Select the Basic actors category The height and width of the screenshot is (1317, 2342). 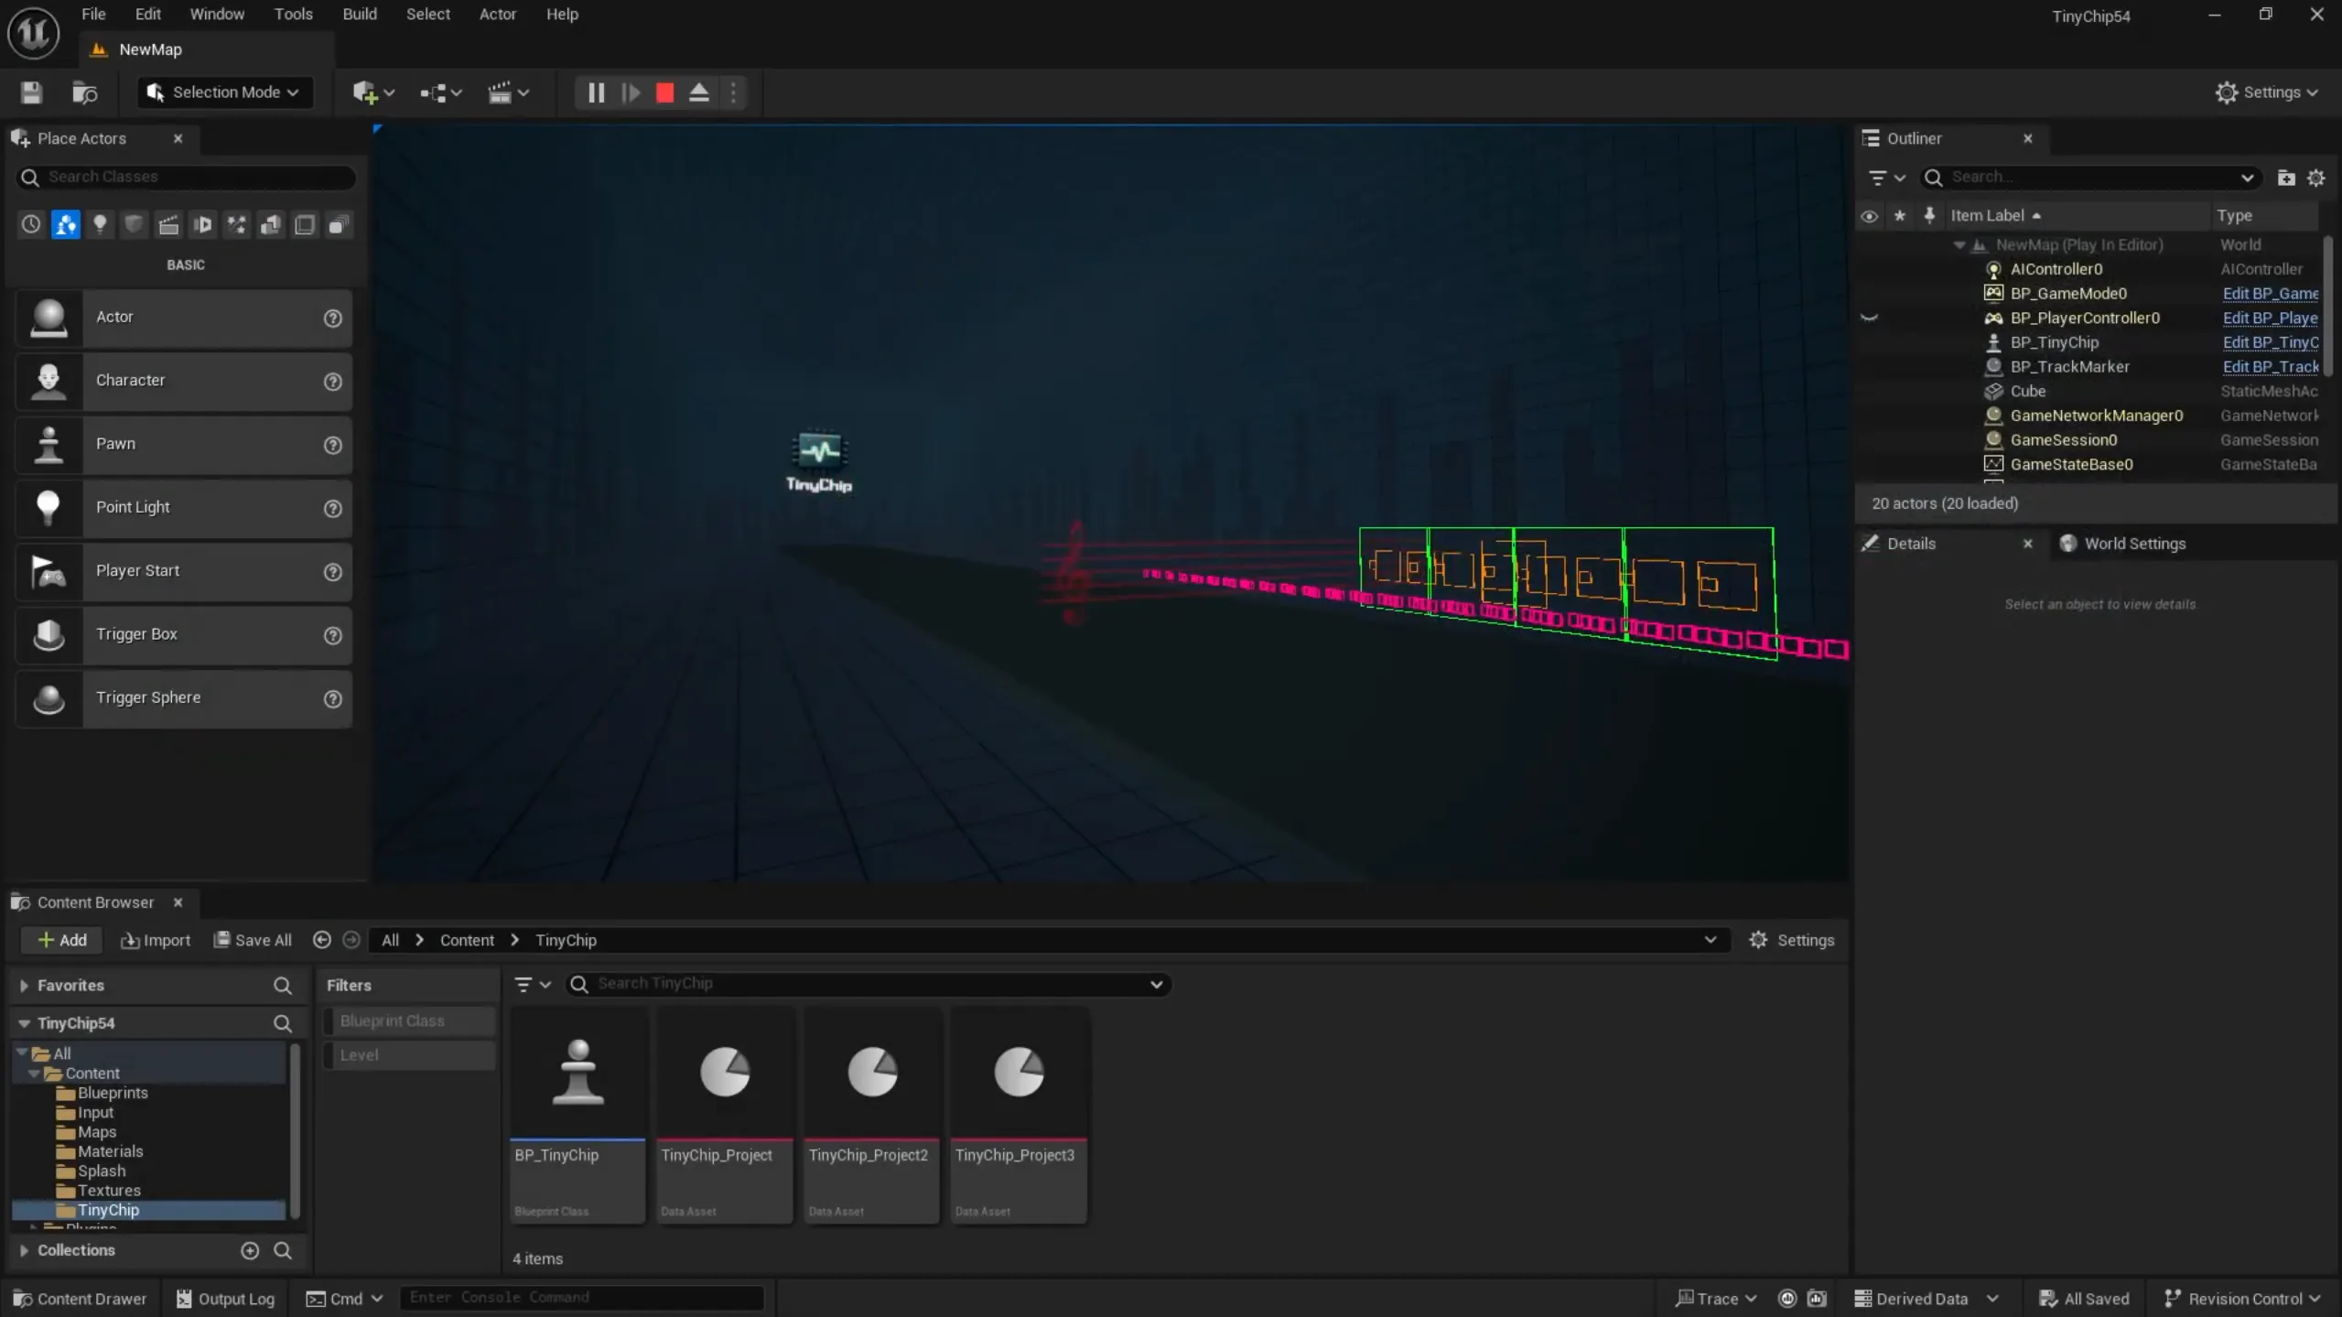coord(66,224)
